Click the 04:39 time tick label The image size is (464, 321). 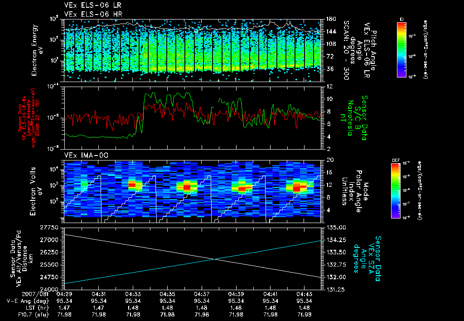click(x=236, y=294)
